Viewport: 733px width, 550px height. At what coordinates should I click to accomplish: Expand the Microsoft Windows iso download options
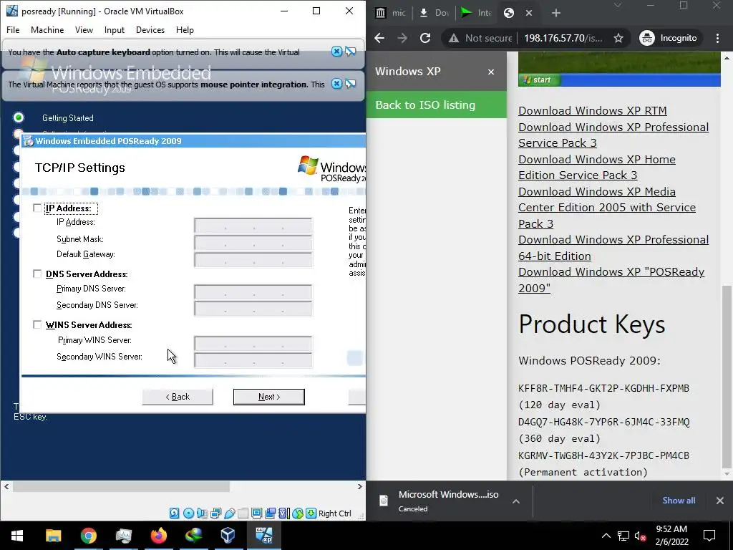pyautogui.click(x=516, y=501)
